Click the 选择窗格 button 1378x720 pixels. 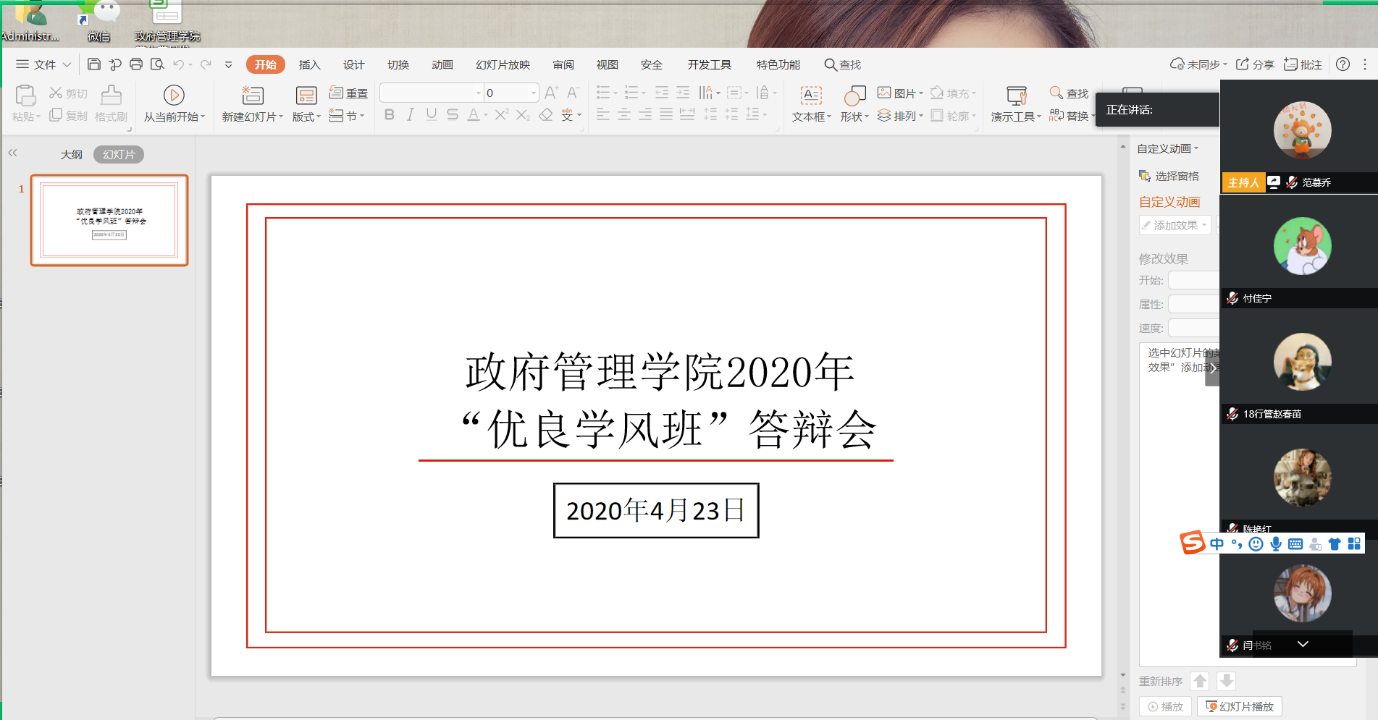point(1169,176)
